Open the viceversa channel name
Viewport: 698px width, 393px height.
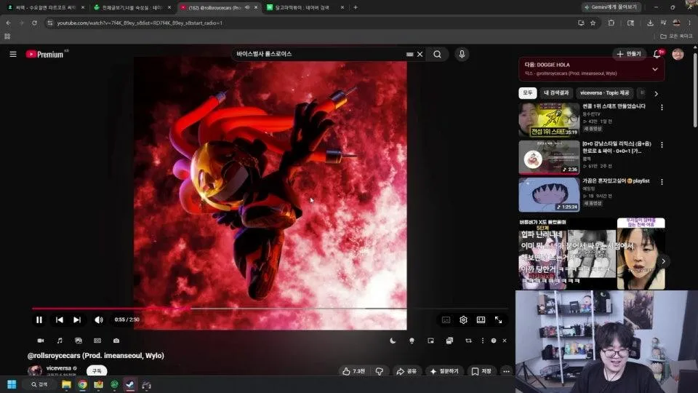tap(59, 368)
